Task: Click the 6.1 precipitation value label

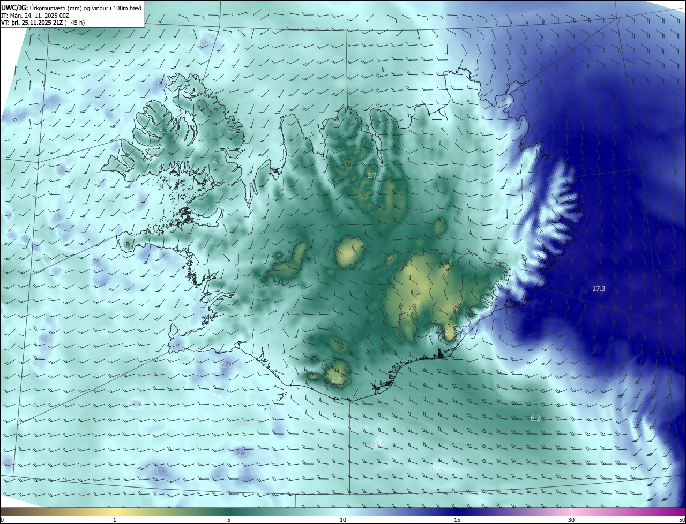Action: tap(218, 162)
